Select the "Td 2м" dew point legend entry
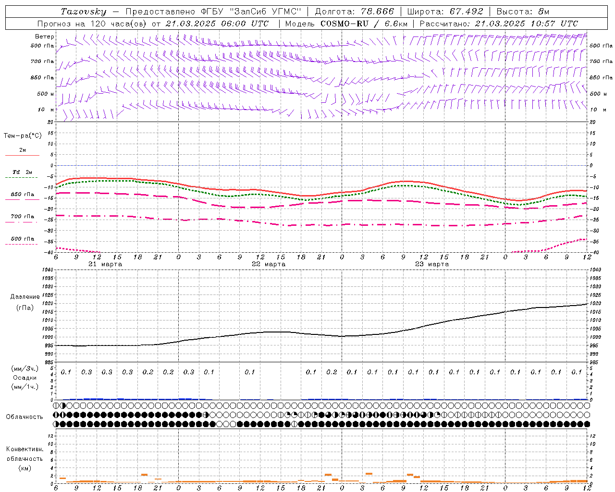 [22, 172]
